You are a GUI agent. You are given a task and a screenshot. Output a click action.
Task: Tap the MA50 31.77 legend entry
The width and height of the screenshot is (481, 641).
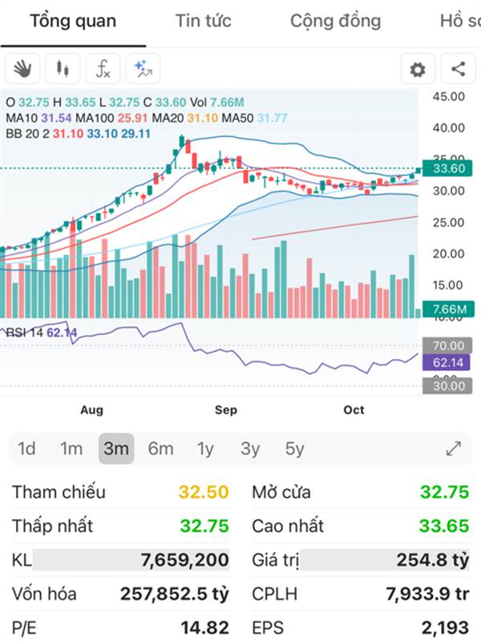click(254, 118)
